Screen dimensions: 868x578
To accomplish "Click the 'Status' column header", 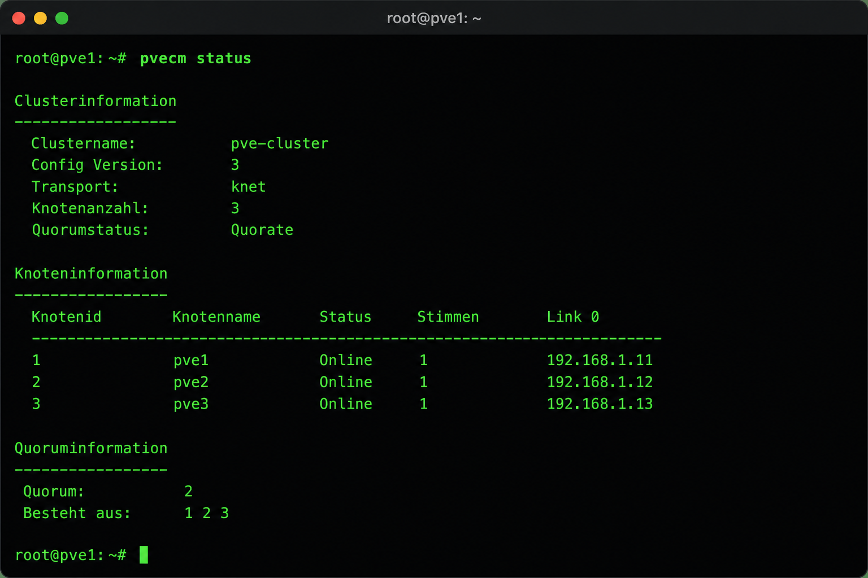I will (x=345, y=317).
